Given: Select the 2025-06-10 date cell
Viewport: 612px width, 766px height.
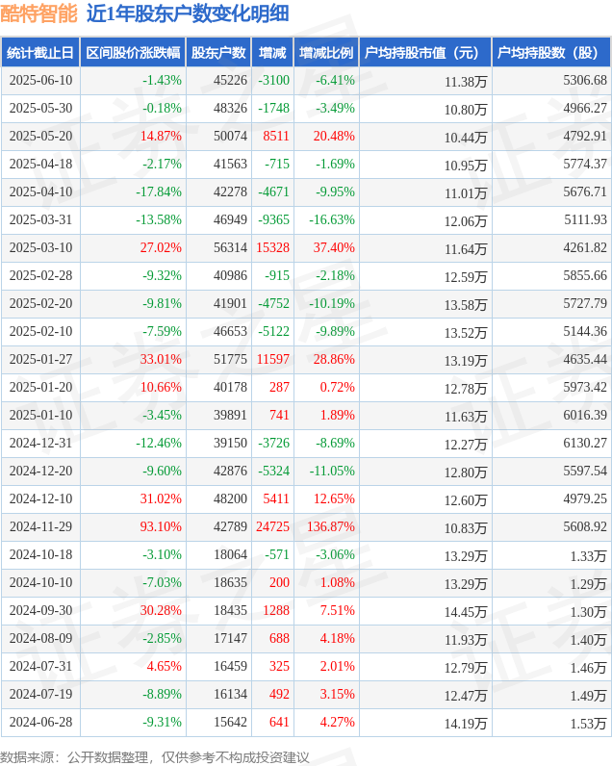Looking at the screenshot, I should pos(40,80).
